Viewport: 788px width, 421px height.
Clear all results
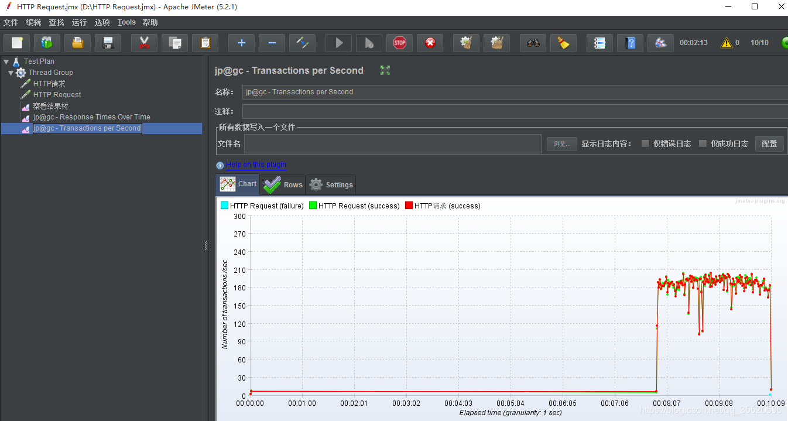pos(496,43)
